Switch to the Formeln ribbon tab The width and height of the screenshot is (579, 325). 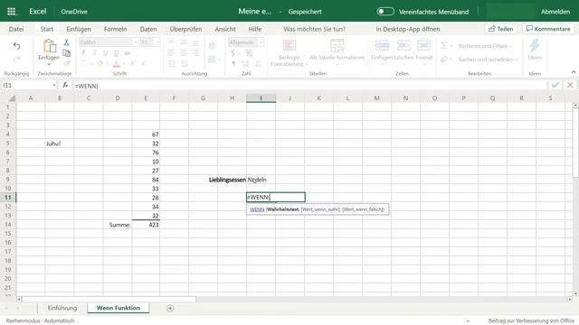point(115,29)
